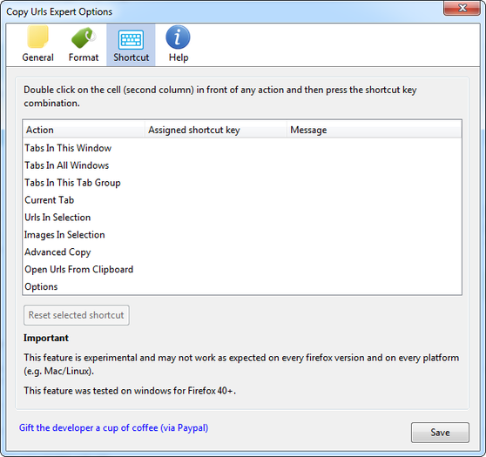Screen dimensions: 486x457
Task: Select the Open Urls From Clipboard row
Action: (x=242, y=270)
